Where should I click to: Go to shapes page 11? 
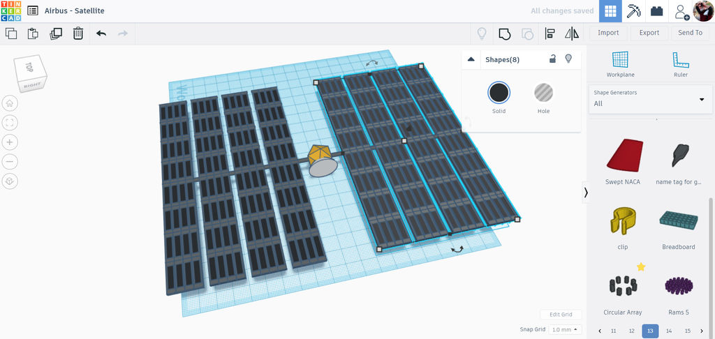[613, 331]
